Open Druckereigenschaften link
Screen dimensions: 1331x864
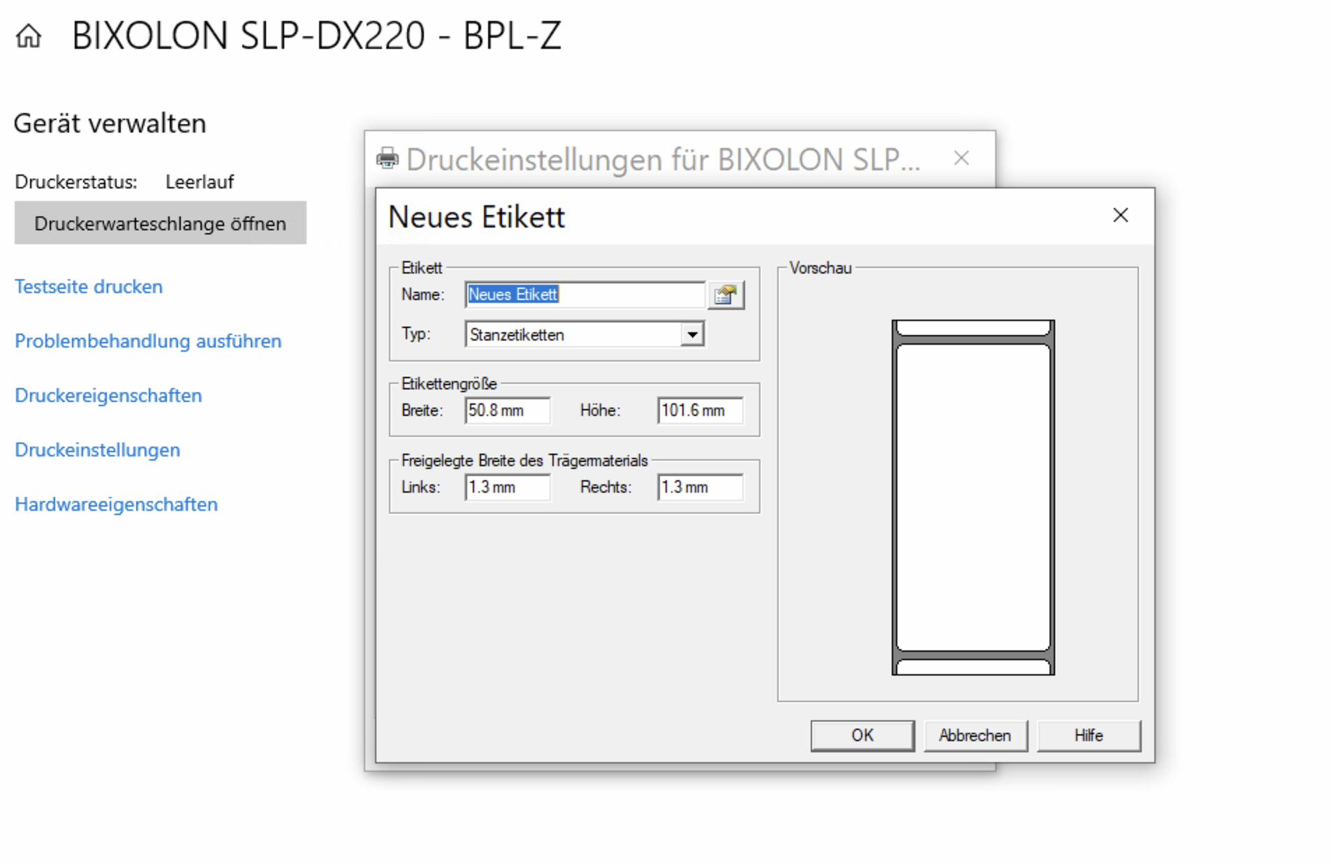[108, 395]
